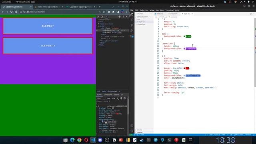Open Chrome extensions puzzle icon
Screen dimensions: 256x144
113,12
